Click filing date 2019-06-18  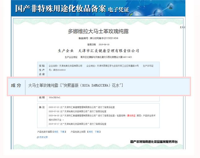(x=104, y=45)
